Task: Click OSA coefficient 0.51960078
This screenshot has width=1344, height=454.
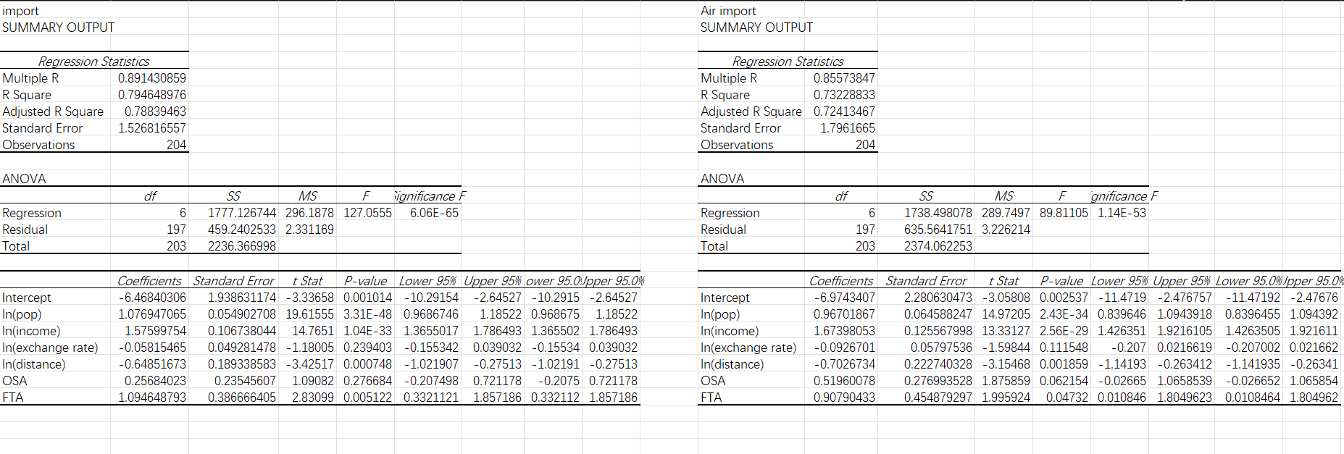Action: [844, 381]
